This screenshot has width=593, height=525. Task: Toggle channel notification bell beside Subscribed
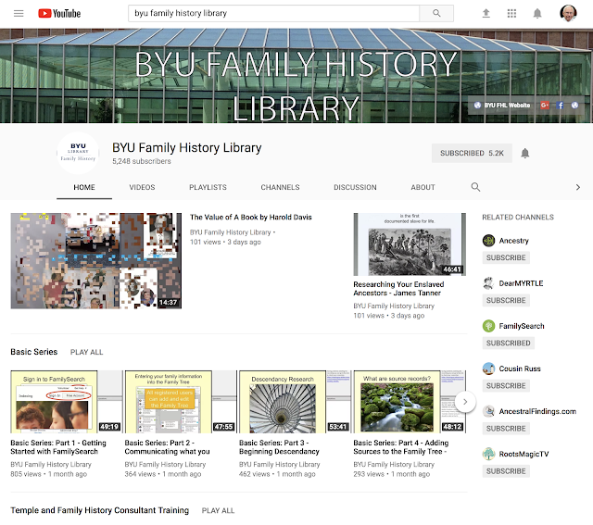point(525,153)
